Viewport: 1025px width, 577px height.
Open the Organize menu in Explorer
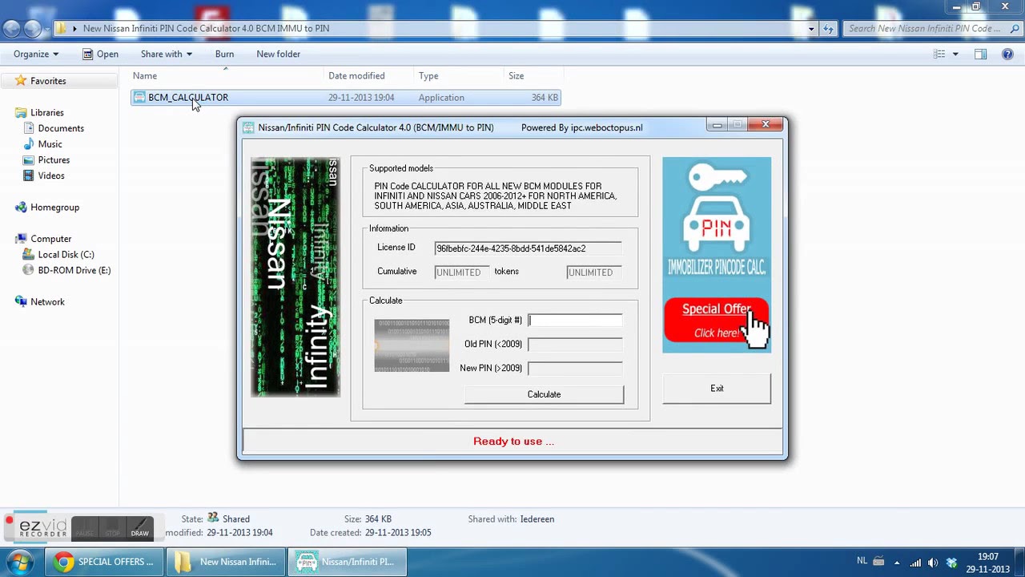tap(36, 54)
